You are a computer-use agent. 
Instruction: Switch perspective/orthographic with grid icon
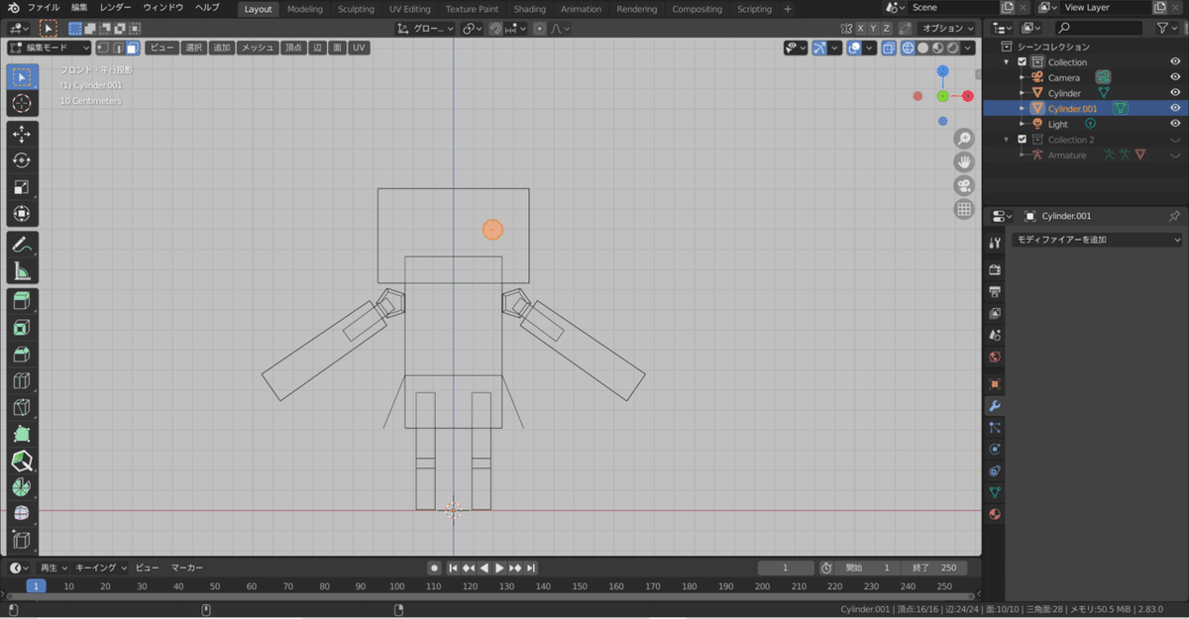point(963,209)
